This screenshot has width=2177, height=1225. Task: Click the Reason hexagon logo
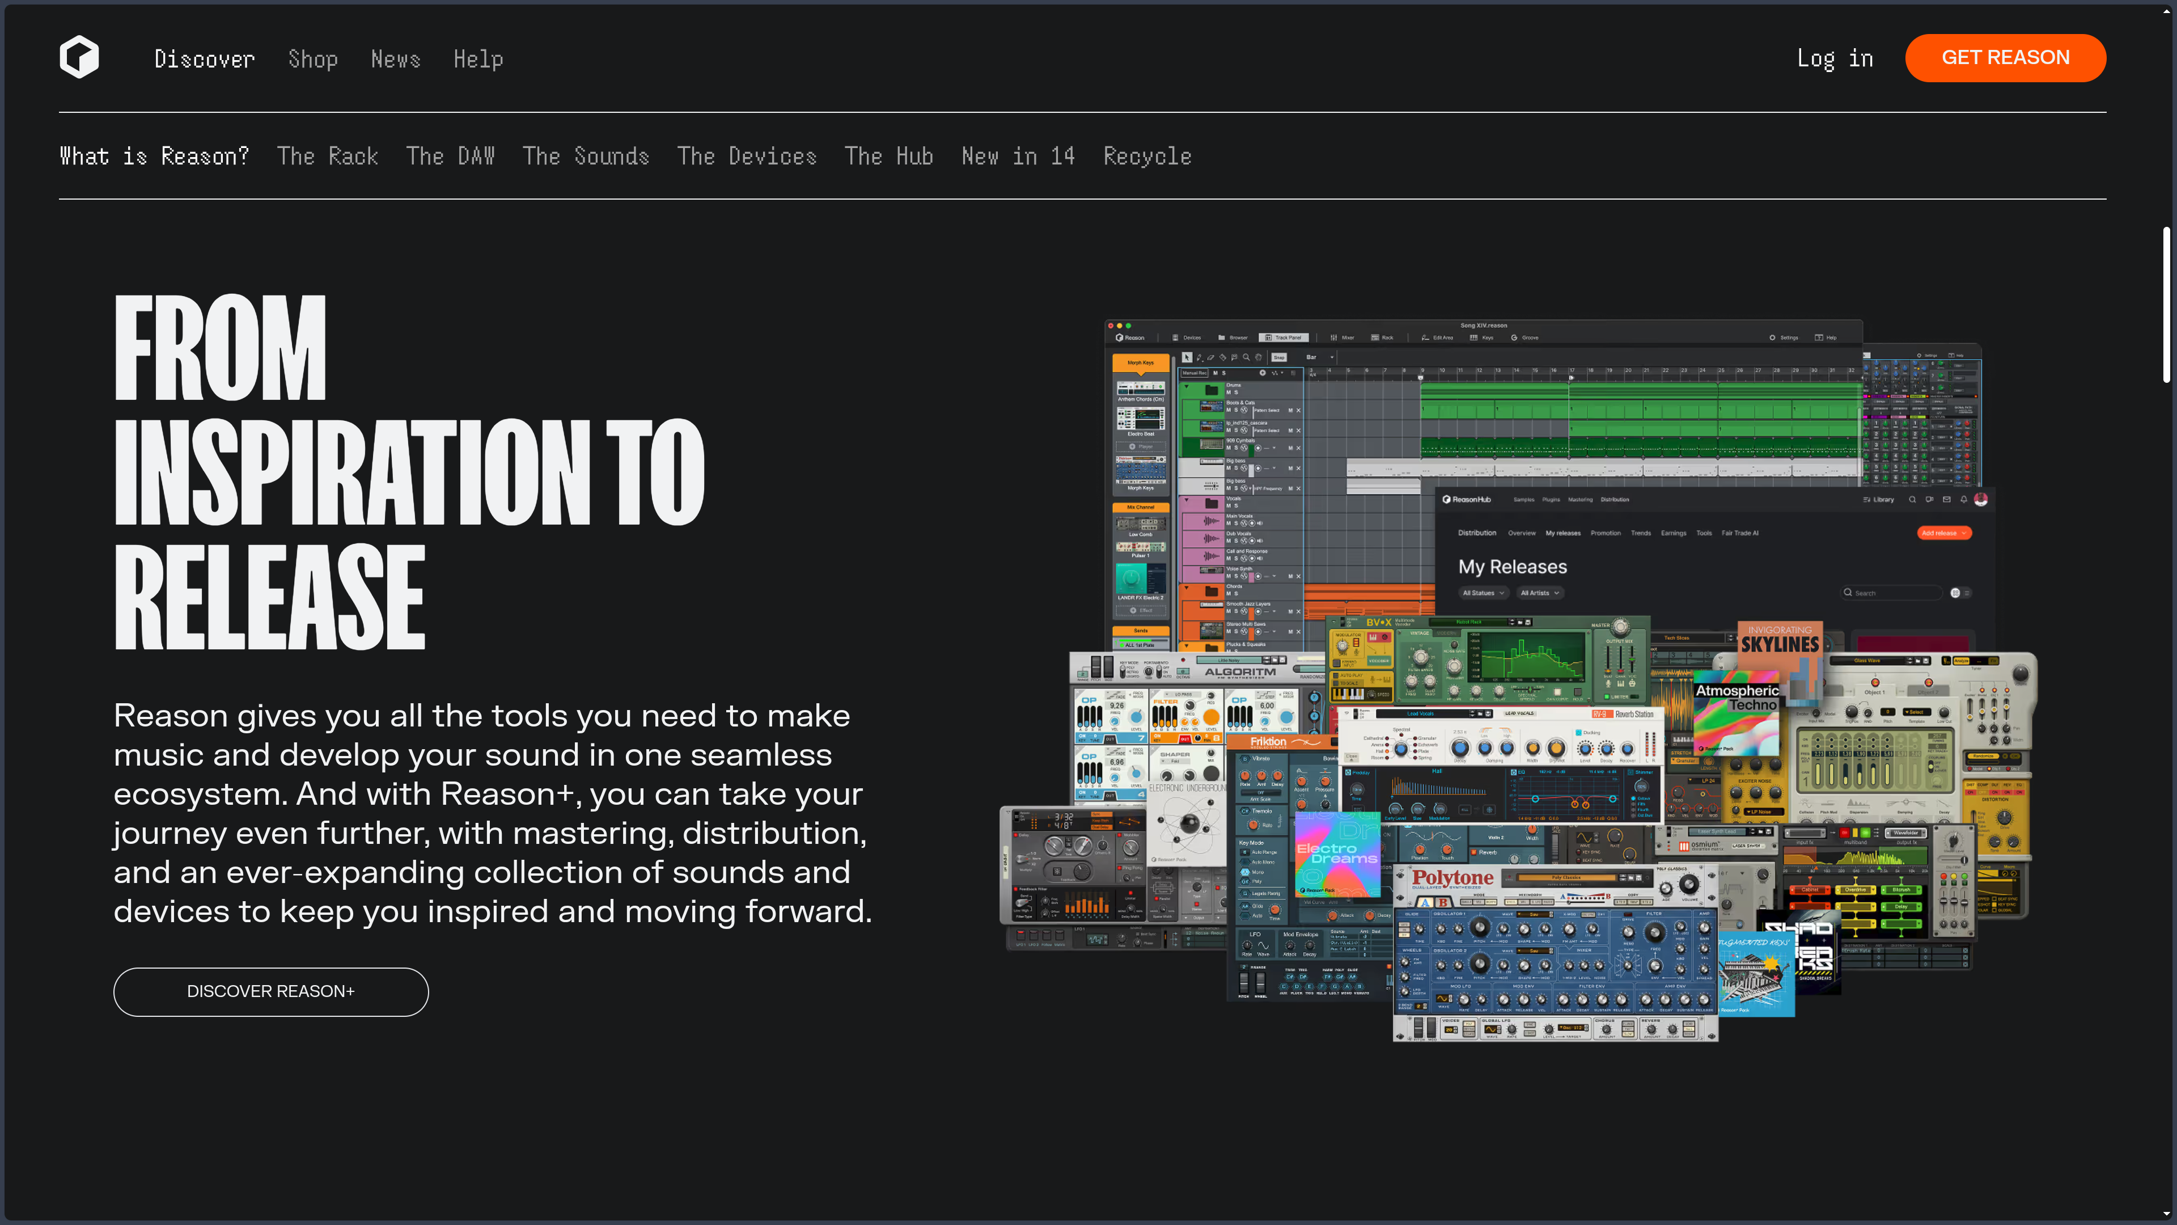(x=79, y=57)
